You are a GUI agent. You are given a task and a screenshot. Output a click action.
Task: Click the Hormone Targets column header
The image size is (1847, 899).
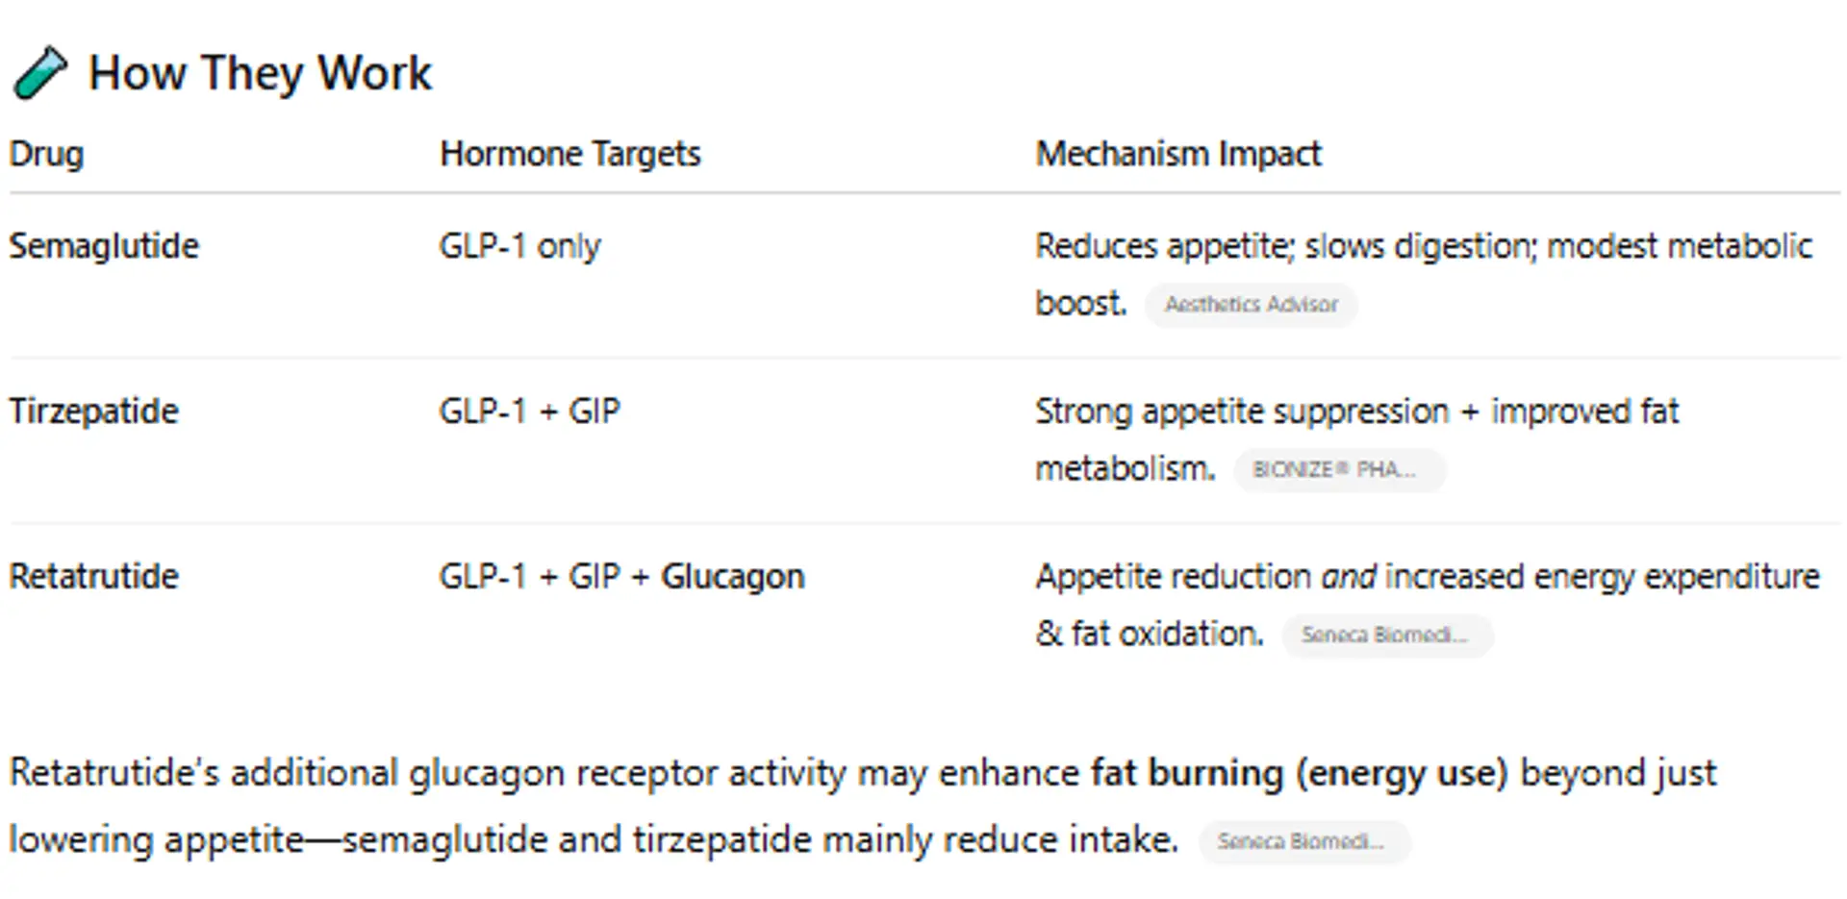click(569, 154)
